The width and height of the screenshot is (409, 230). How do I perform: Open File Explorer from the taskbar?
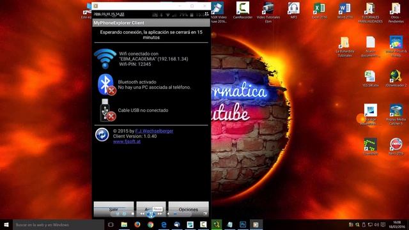124,224
